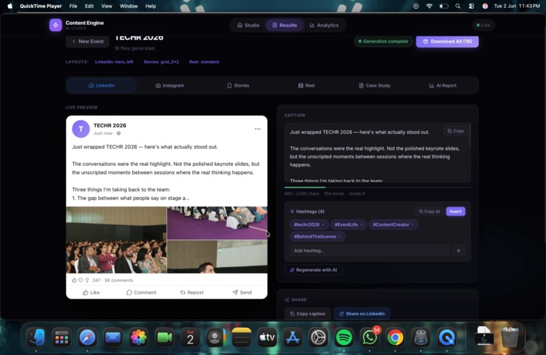Screen dimensions: 546x355
Task: Open the Edit menu
Action: click(89, 6)
